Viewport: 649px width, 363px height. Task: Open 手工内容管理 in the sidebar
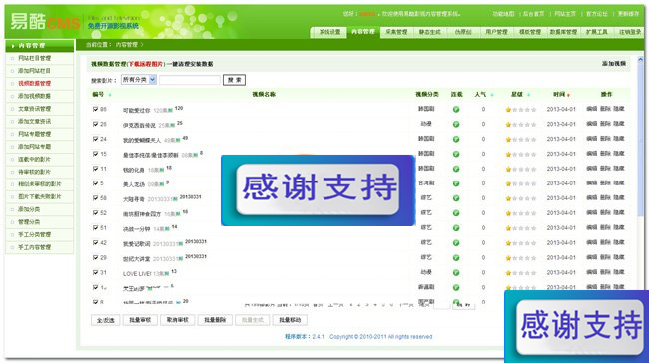click(x=34, y=247)
